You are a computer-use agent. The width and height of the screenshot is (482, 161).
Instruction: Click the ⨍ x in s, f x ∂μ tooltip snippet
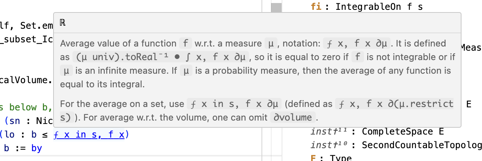[234, 104]
